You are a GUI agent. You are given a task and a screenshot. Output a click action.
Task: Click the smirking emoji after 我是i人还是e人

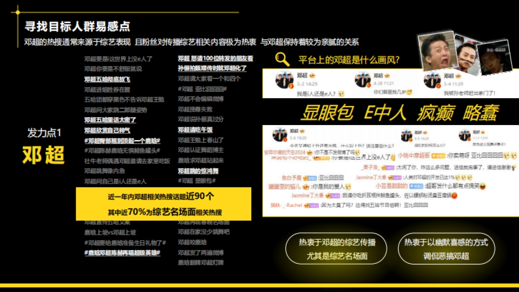(x=342, y=93)
